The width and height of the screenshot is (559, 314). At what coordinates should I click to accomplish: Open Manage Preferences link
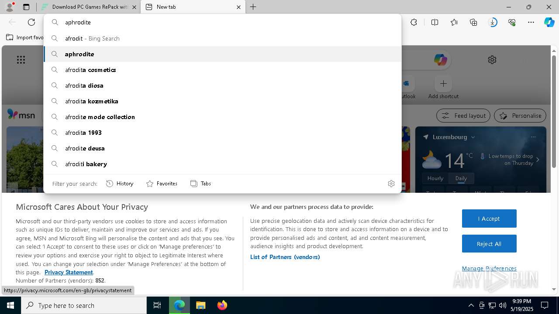point(489,268)
